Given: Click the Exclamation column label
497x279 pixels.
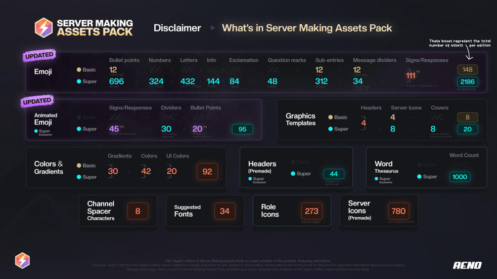Looking at the screenshot, I should [244, 60].
